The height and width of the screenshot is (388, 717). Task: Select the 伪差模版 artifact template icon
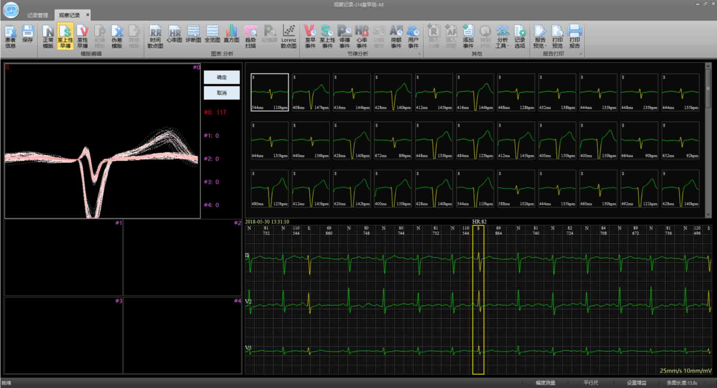pos(117,37)
